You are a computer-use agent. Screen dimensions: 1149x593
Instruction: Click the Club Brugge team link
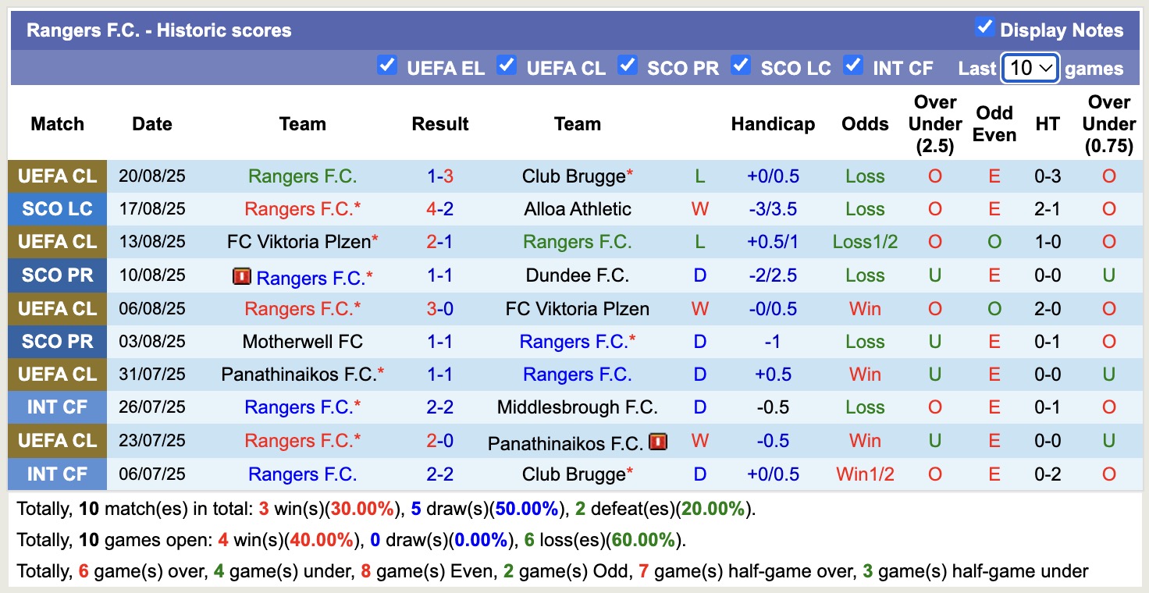point(574,176)
